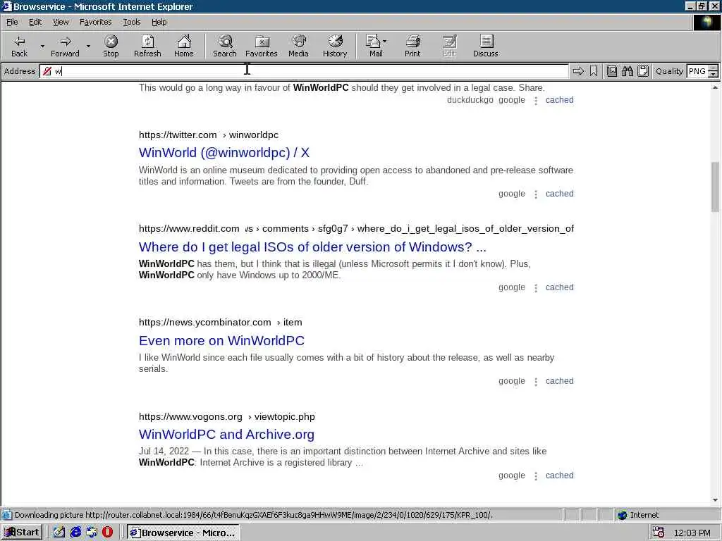Increase Quality with the spinner up arrow

point(713,68)
